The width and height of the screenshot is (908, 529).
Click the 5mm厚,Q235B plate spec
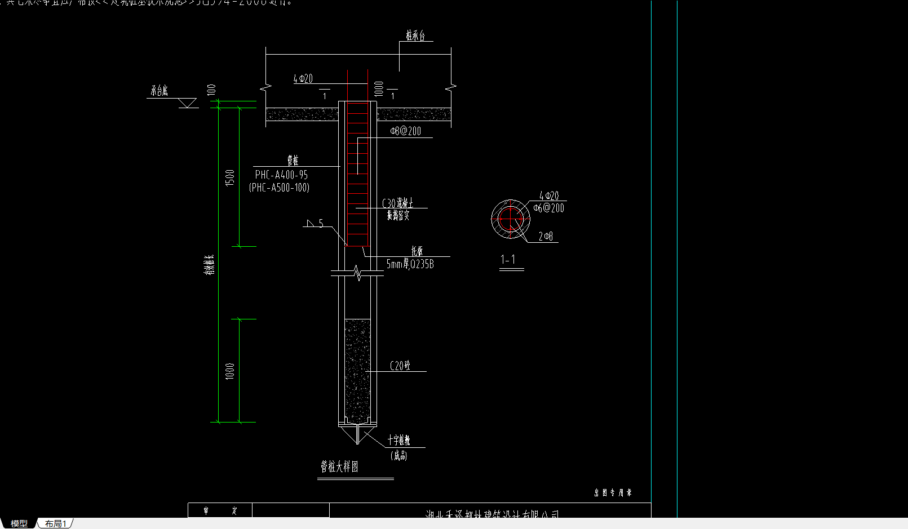coord(410,264)
